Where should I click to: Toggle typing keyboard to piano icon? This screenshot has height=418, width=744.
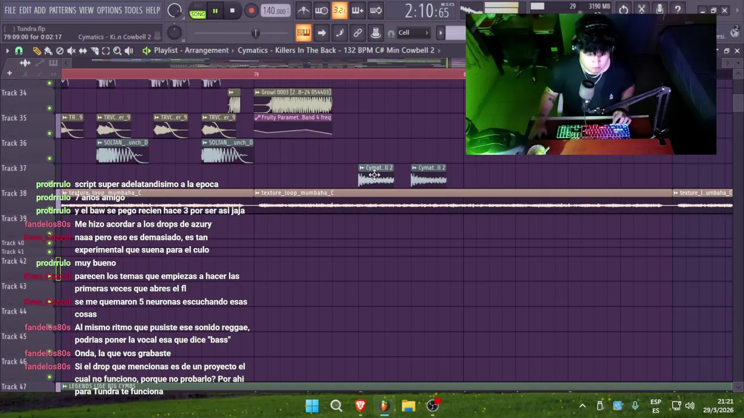pos(303,33)
